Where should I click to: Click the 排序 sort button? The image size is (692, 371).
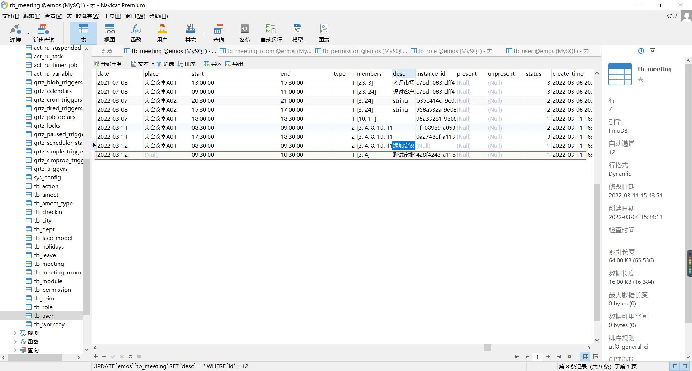[186, 64]
